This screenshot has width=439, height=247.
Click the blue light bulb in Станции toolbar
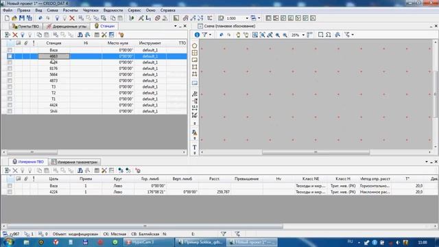23,35
